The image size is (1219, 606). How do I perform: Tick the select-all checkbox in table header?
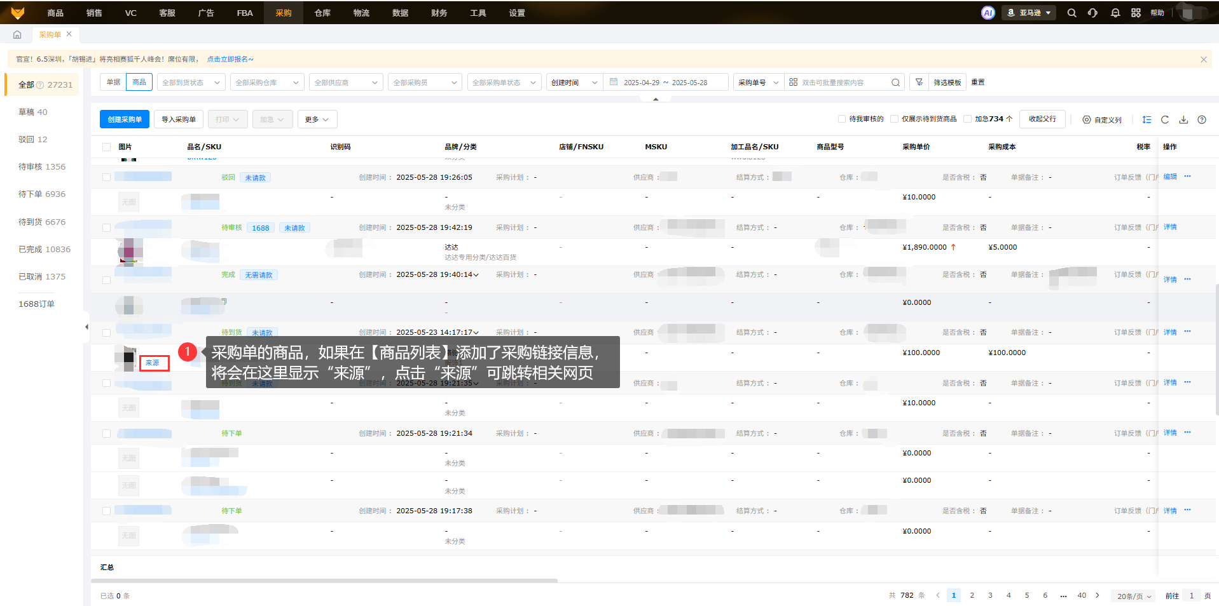click(x=106, y=147)
